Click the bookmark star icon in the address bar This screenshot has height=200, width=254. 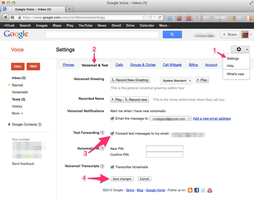point(145,17)
